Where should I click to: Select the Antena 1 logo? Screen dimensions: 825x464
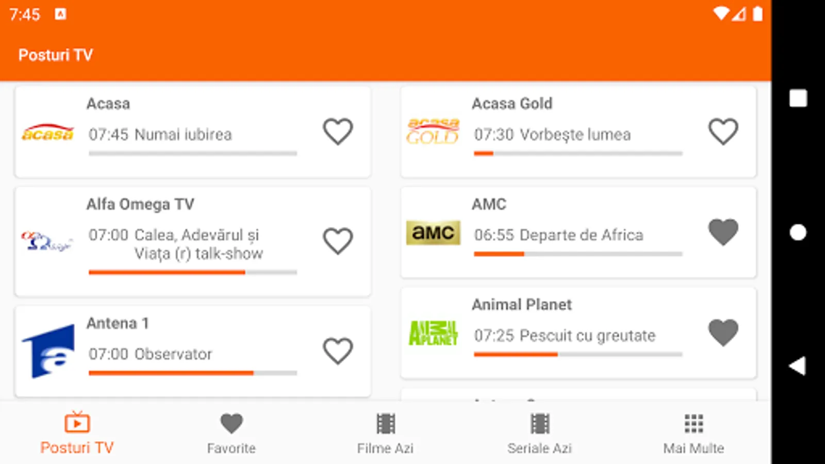coord(48,352)
